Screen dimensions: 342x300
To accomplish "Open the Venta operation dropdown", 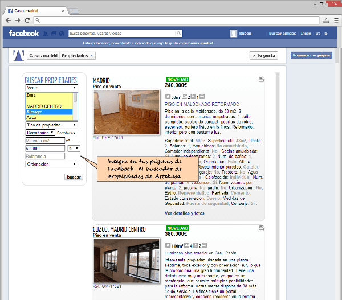I will [51, 88].
